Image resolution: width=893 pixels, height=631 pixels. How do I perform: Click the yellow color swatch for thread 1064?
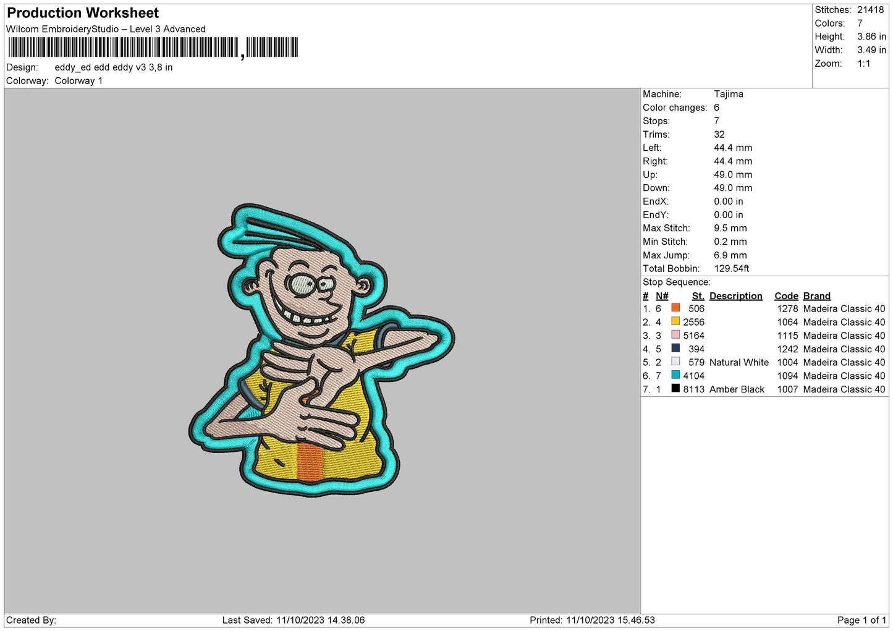click(675, 321)
